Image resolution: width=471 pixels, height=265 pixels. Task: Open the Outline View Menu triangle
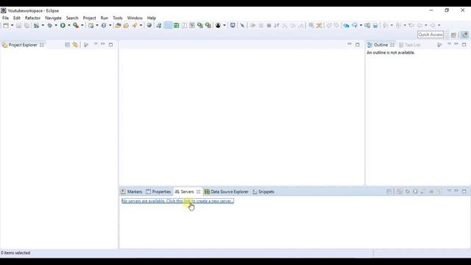click(449, 44)
